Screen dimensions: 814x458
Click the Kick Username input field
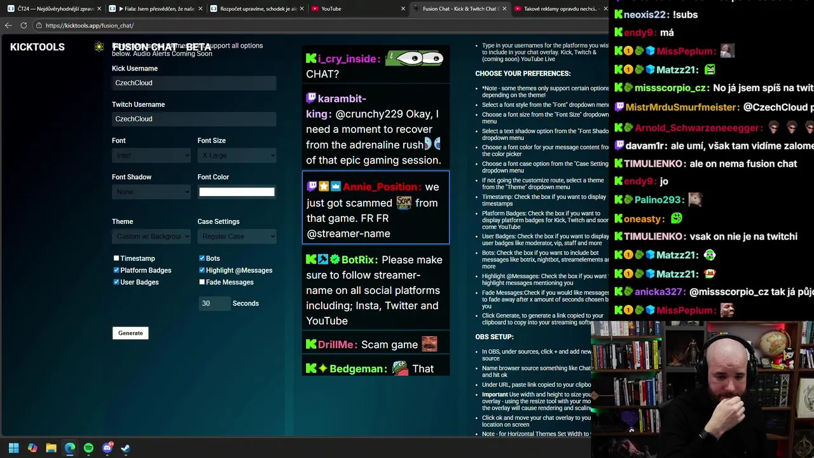pos(194,83)
